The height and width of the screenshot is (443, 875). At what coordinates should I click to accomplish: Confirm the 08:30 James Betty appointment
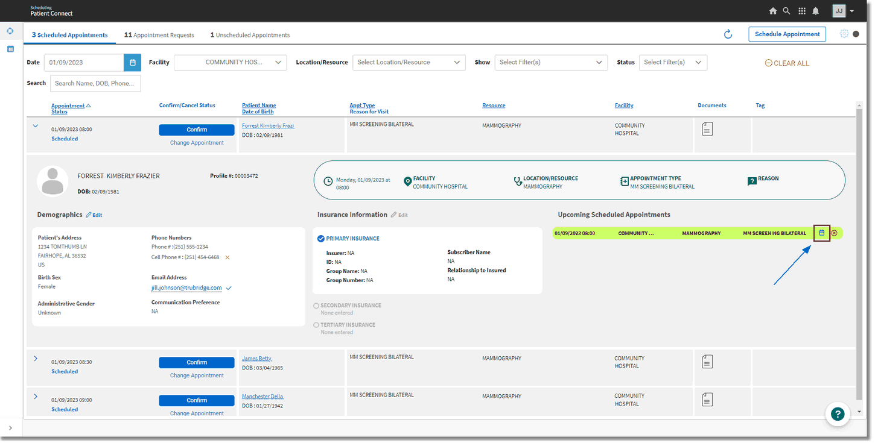coord(197,362)
